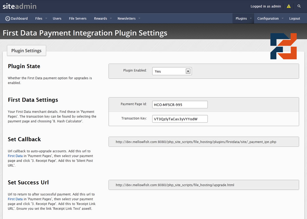The width and height of the screenshot is (307, 219).
Task: Open the Rewards menu
Action: [101, 18]
